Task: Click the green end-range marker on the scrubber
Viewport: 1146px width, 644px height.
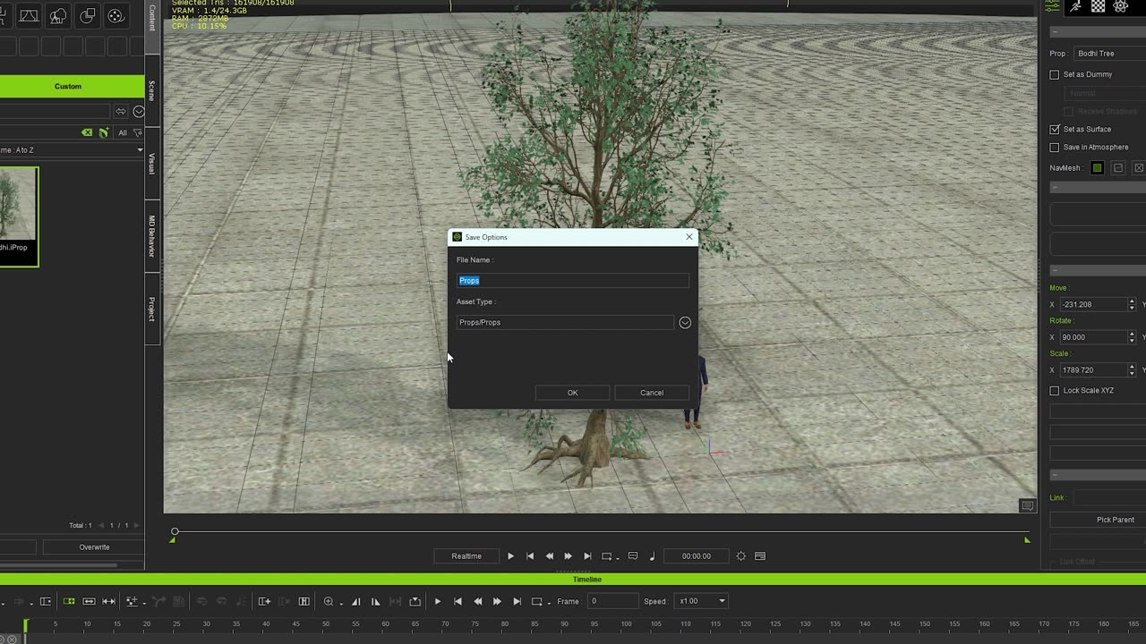Action: tap(1027, 540)
